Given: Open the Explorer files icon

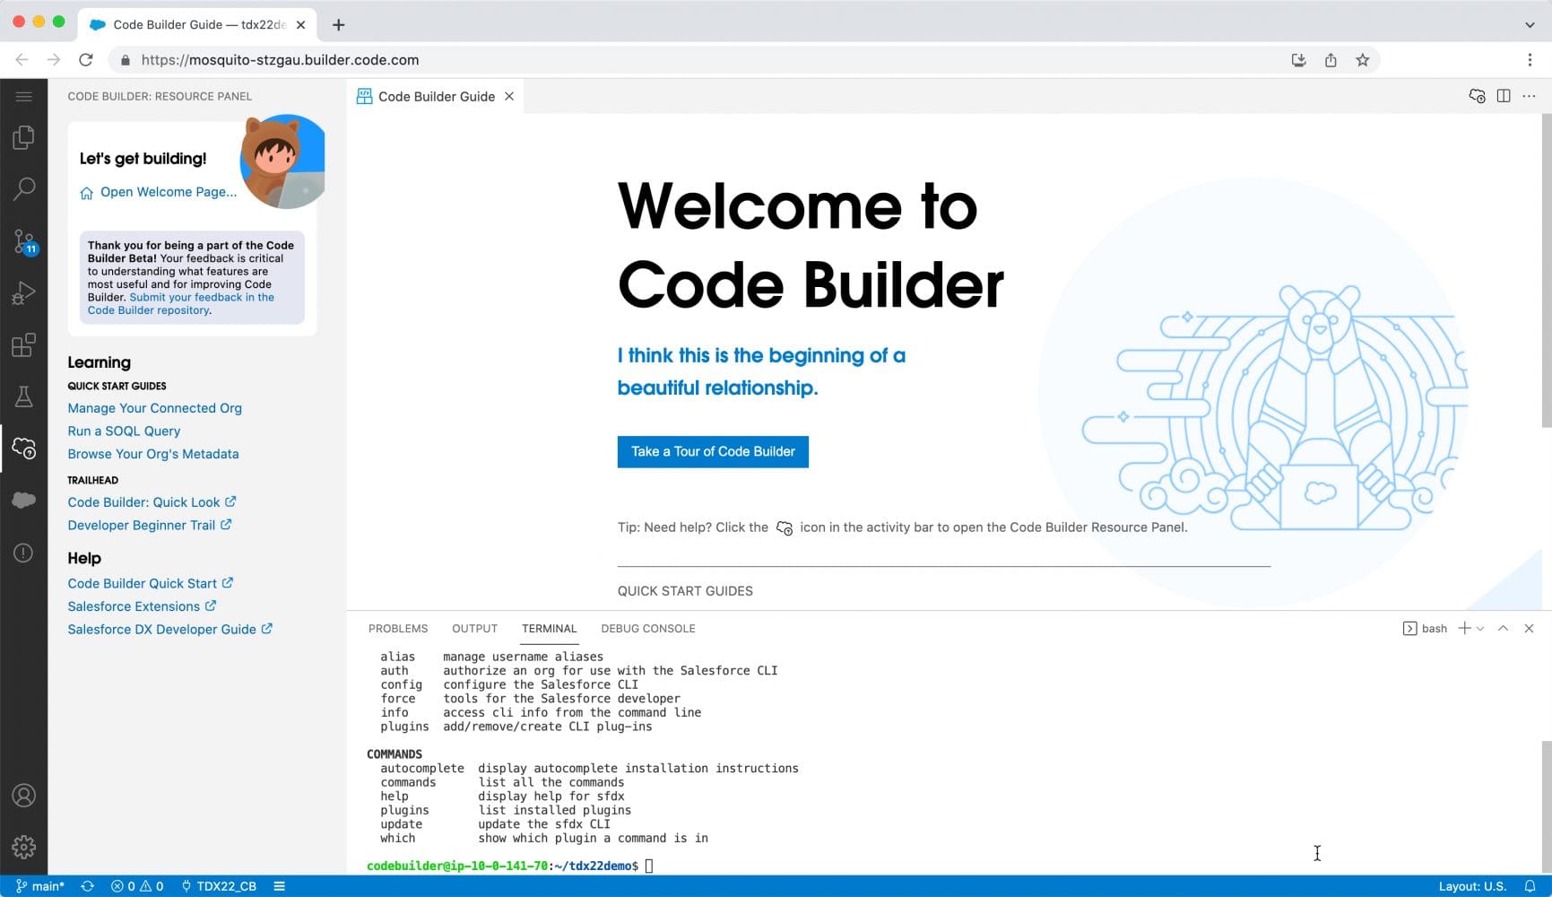Looking at the screenshot, I should pyautogui.click(x=24, y=137).
